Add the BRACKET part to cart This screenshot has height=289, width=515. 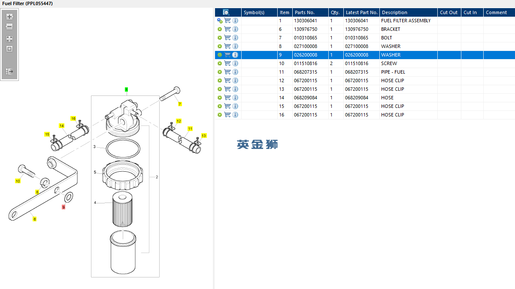coord(227,29)
